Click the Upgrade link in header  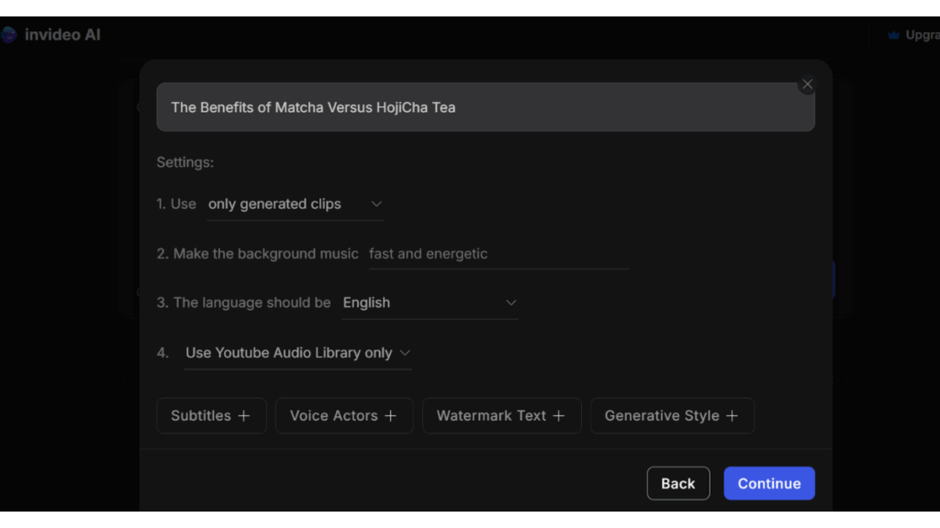pos(922,36)
